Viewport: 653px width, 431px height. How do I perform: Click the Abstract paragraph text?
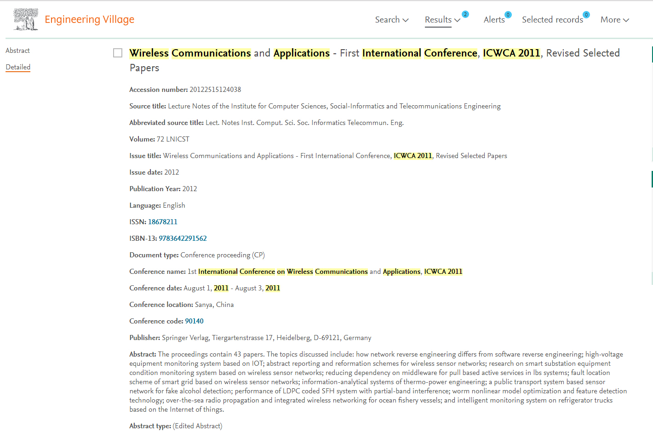tap(378, 382)
